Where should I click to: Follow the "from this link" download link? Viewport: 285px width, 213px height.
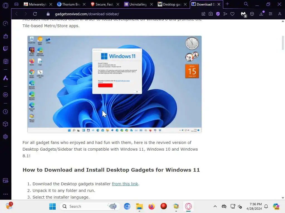pyautogui.click(x=125, y=184)
